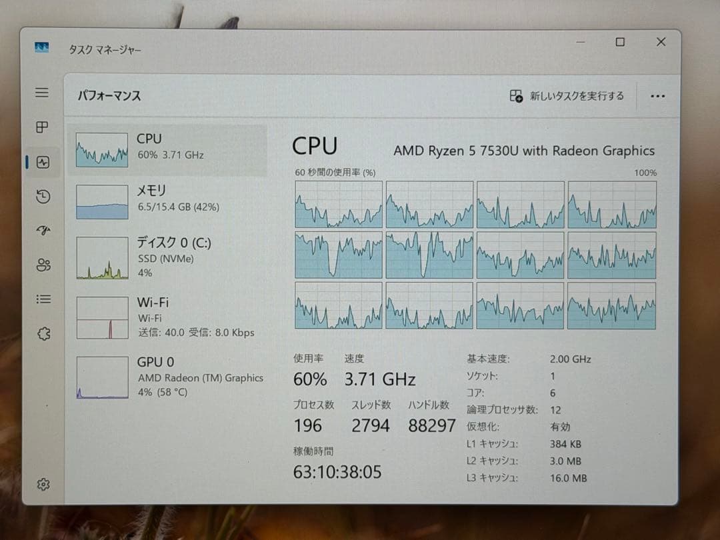Image resolution: width=720 pixels, height=540 pixels.
Task: Open the Details list page icon
Action: coord(43,299)
